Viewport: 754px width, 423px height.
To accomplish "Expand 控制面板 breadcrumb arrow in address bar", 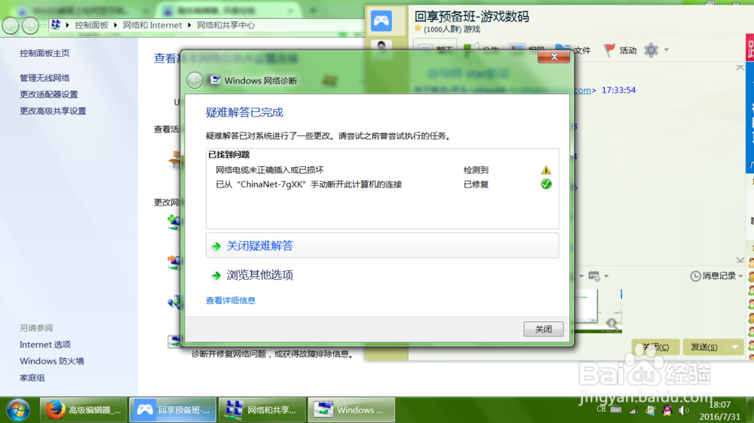I will click(115, 25).
